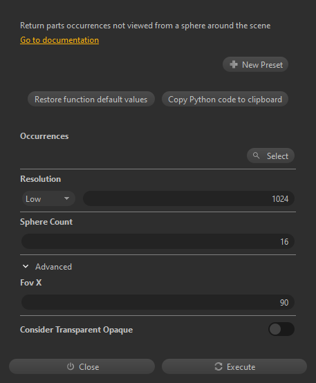Enable Consider Transparent Opaque switch
This screenshot has width=316, height=383.
(x=281, y=329)
